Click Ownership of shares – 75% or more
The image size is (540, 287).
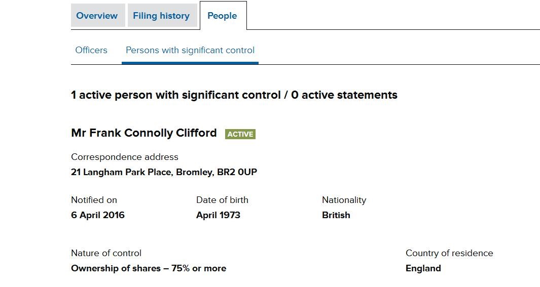(149, 268)
